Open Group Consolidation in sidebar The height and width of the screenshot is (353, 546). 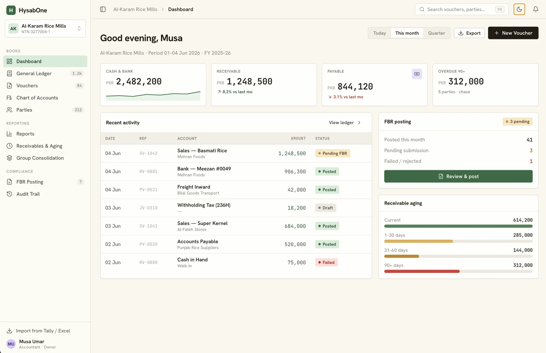click(x=45, y=158)
